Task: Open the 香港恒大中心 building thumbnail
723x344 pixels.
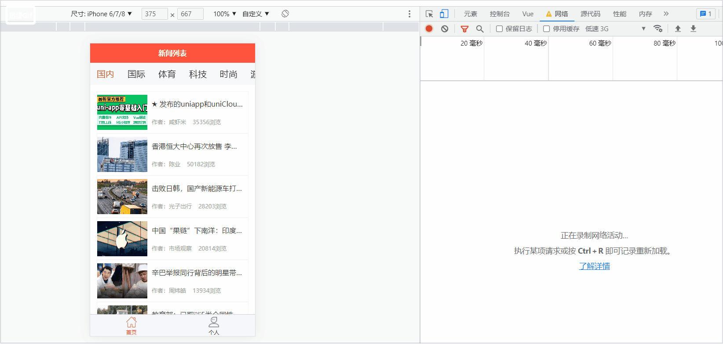Action: pyautogui.click(x=122, y=154)
